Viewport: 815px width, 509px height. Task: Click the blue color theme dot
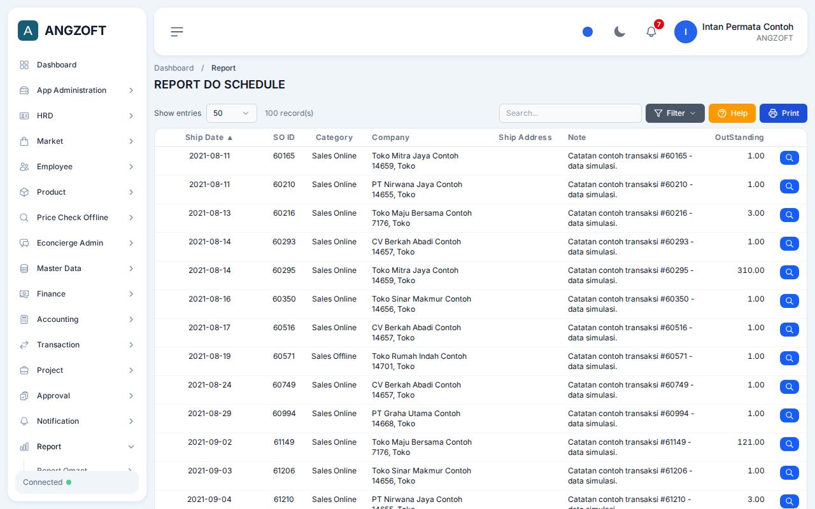tap(588, 32)
